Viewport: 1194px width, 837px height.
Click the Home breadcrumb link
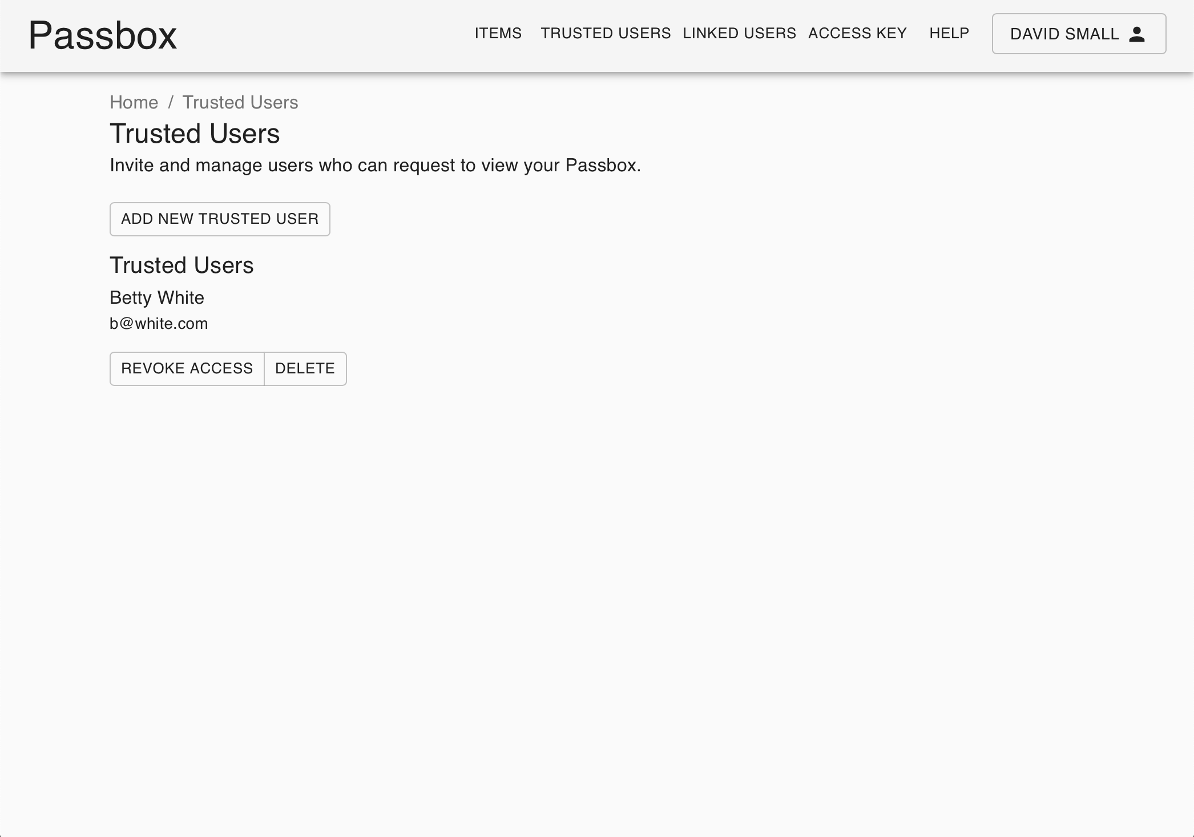134,102
